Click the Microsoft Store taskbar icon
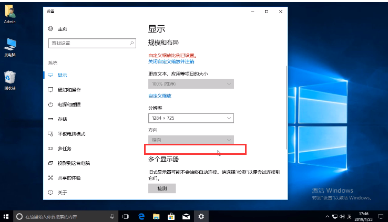This screenshot has height=222, width=388. click(171, 216)
